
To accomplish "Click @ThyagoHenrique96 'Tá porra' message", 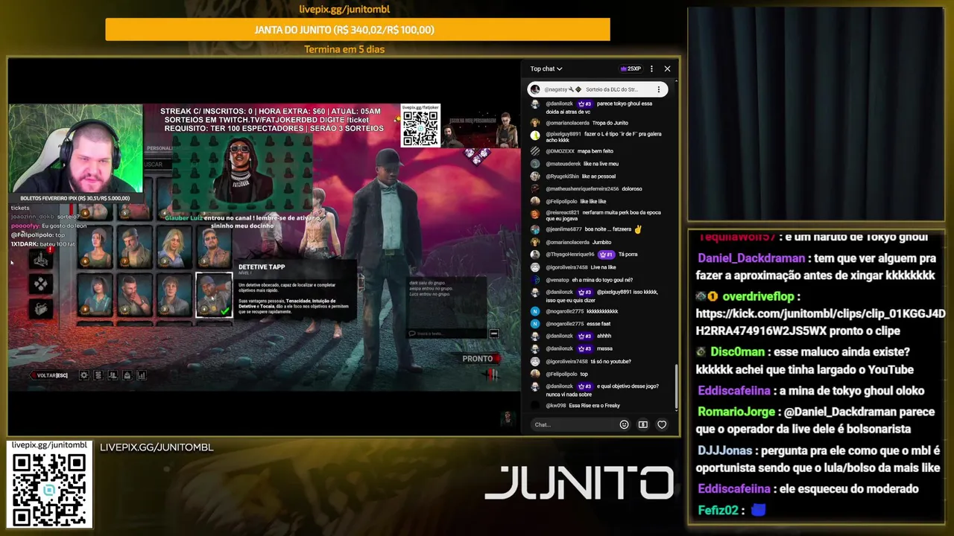I will (591, 255).
